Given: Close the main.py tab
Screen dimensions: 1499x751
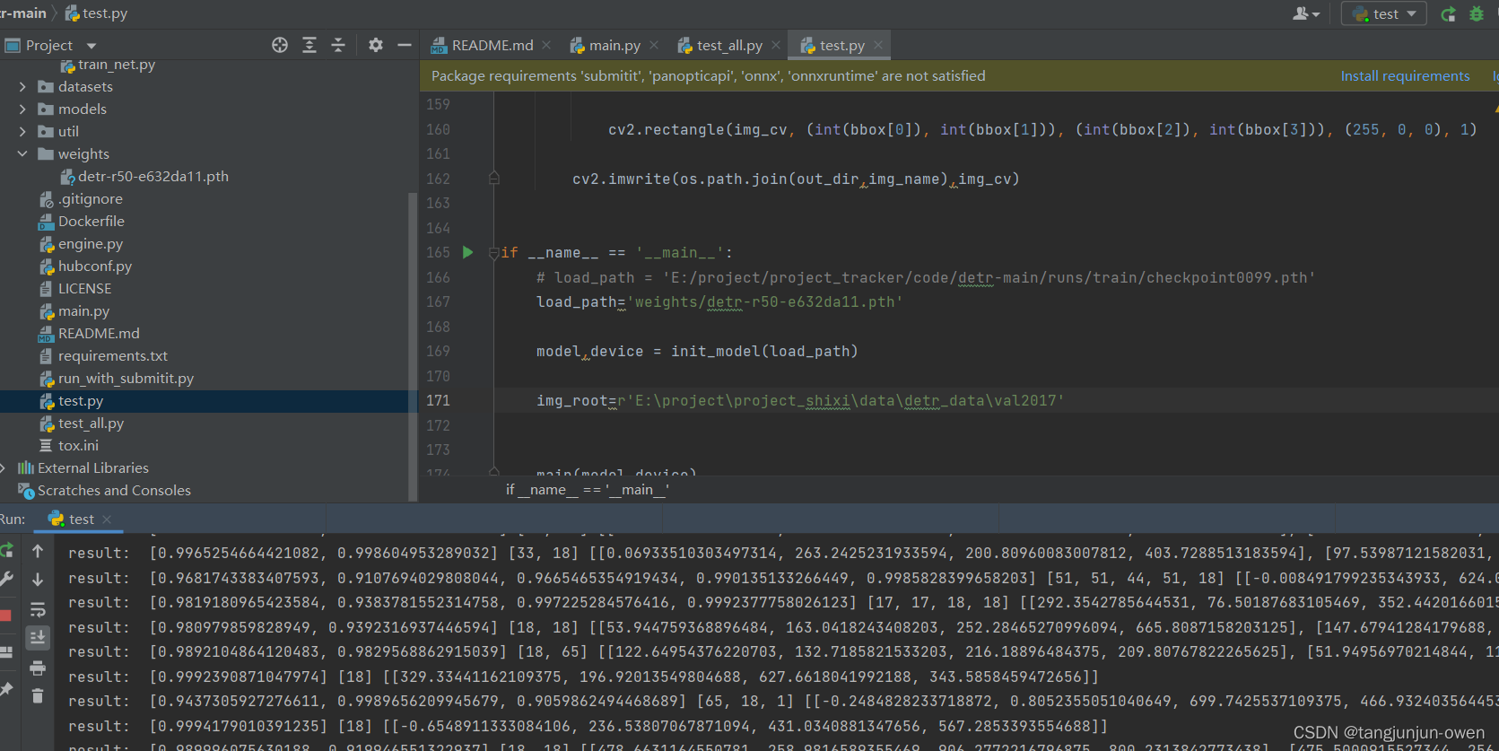Looking at the screenshot, I should point(654,45).
